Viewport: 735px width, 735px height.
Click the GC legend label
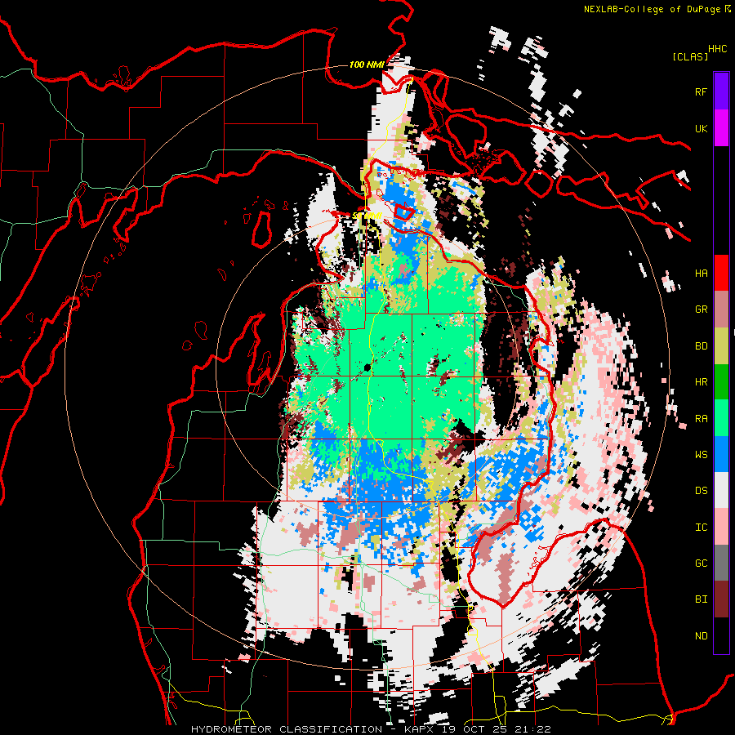701,563
